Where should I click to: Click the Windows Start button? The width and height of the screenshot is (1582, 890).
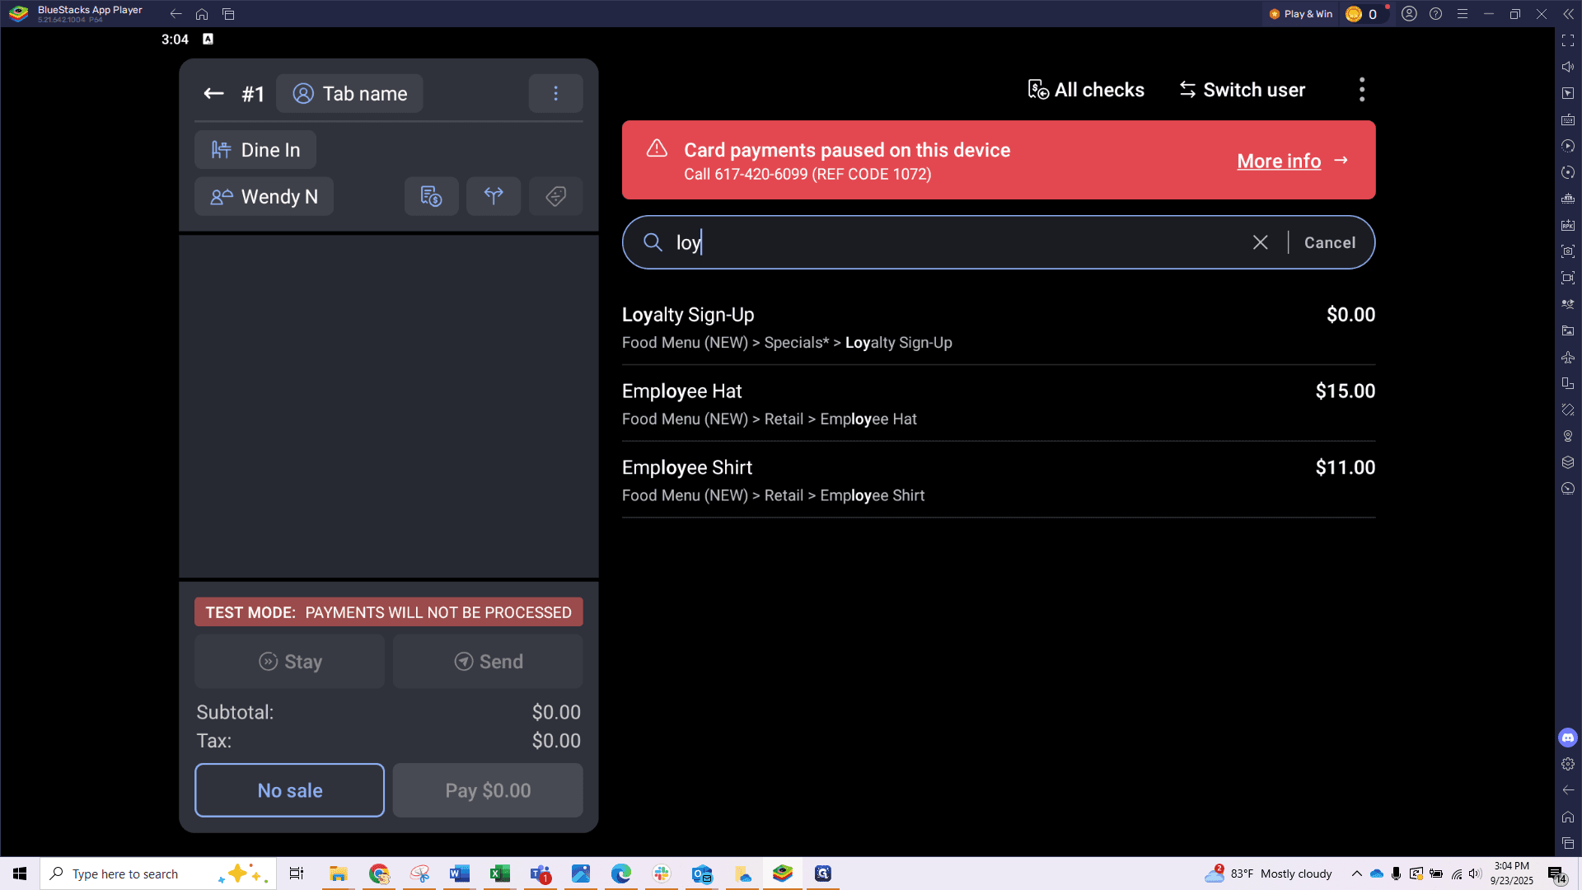point(20,874)
